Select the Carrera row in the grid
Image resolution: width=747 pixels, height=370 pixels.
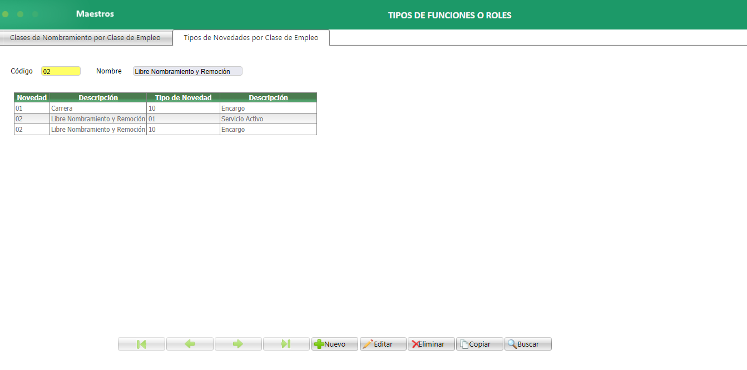click(98, 108)
